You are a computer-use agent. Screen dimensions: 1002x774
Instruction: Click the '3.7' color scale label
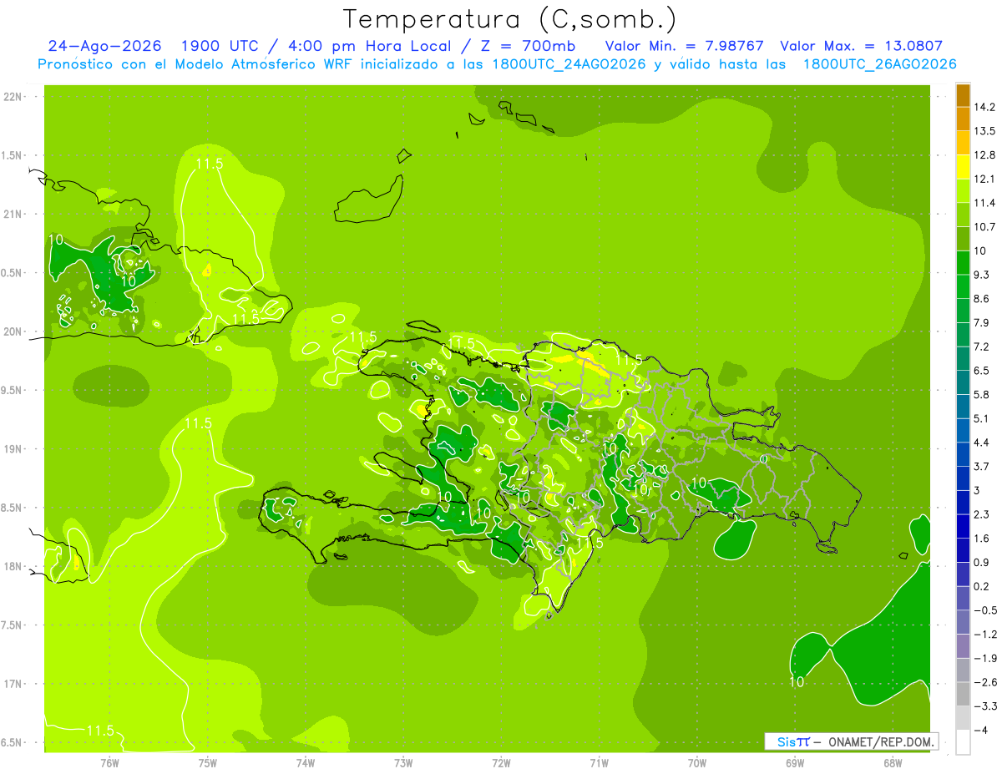[x=981, y=466]
